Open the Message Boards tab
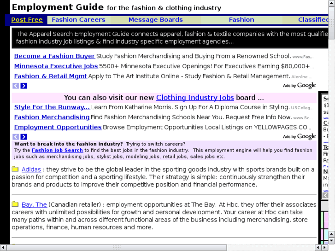335x251 pixels. pyautogui.click(x=156, y=20)
